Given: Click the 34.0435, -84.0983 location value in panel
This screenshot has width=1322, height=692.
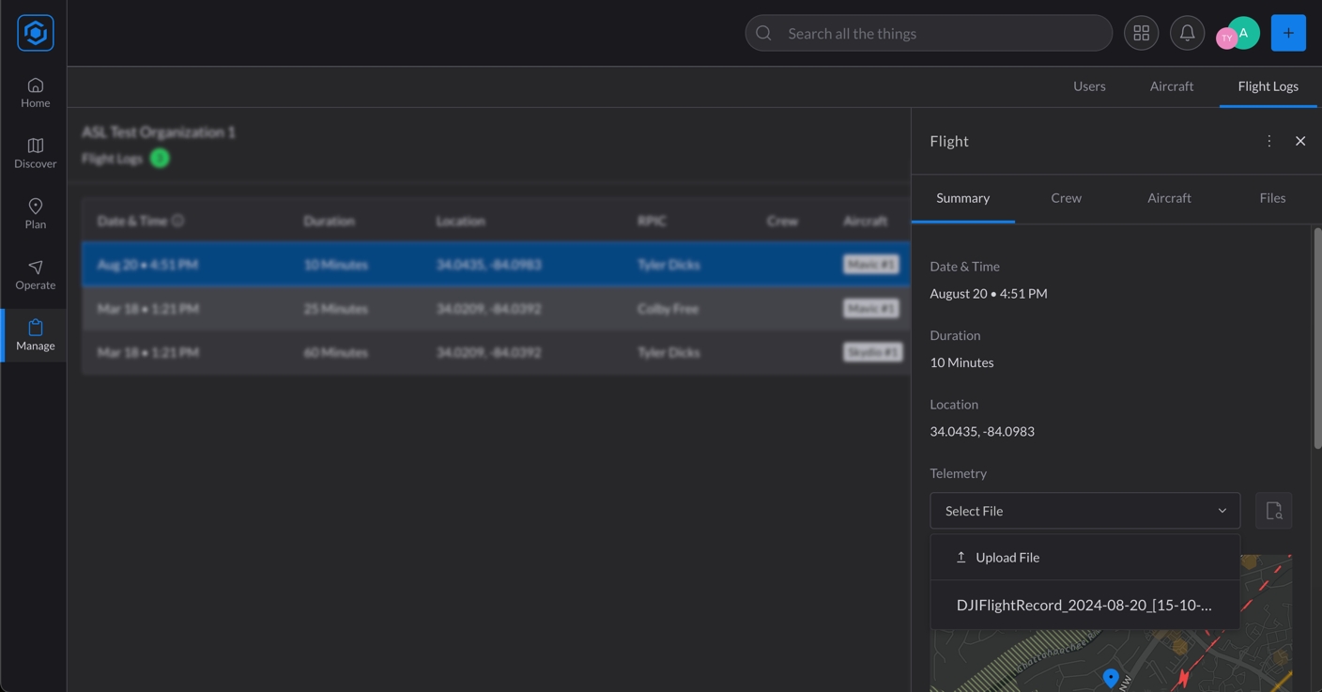Looking at the screenshot, I should [982, 432].
